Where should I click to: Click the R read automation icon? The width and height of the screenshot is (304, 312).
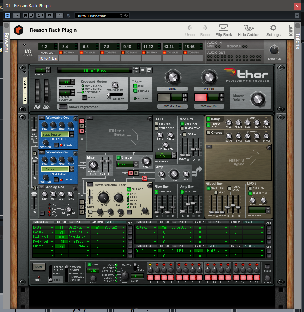pos(26,15)
